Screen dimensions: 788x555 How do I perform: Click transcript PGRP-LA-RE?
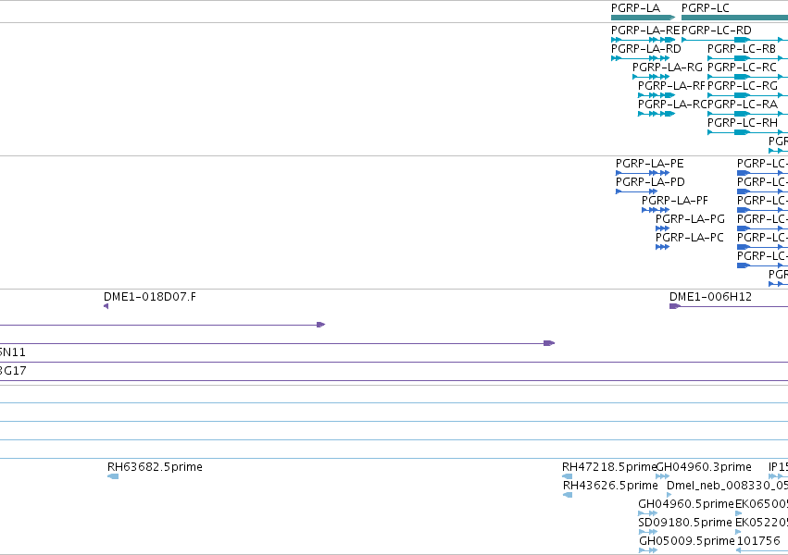643,40
